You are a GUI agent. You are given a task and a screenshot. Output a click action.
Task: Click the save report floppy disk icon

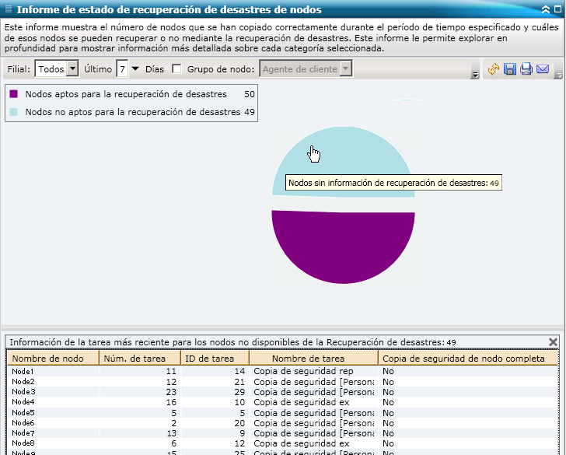tap(509, 69)
